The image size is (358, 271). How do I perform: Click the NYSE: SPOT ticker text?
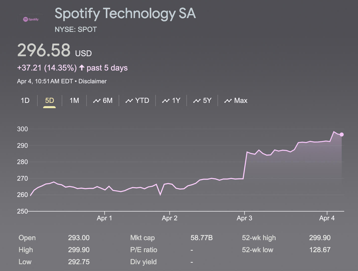76,29
